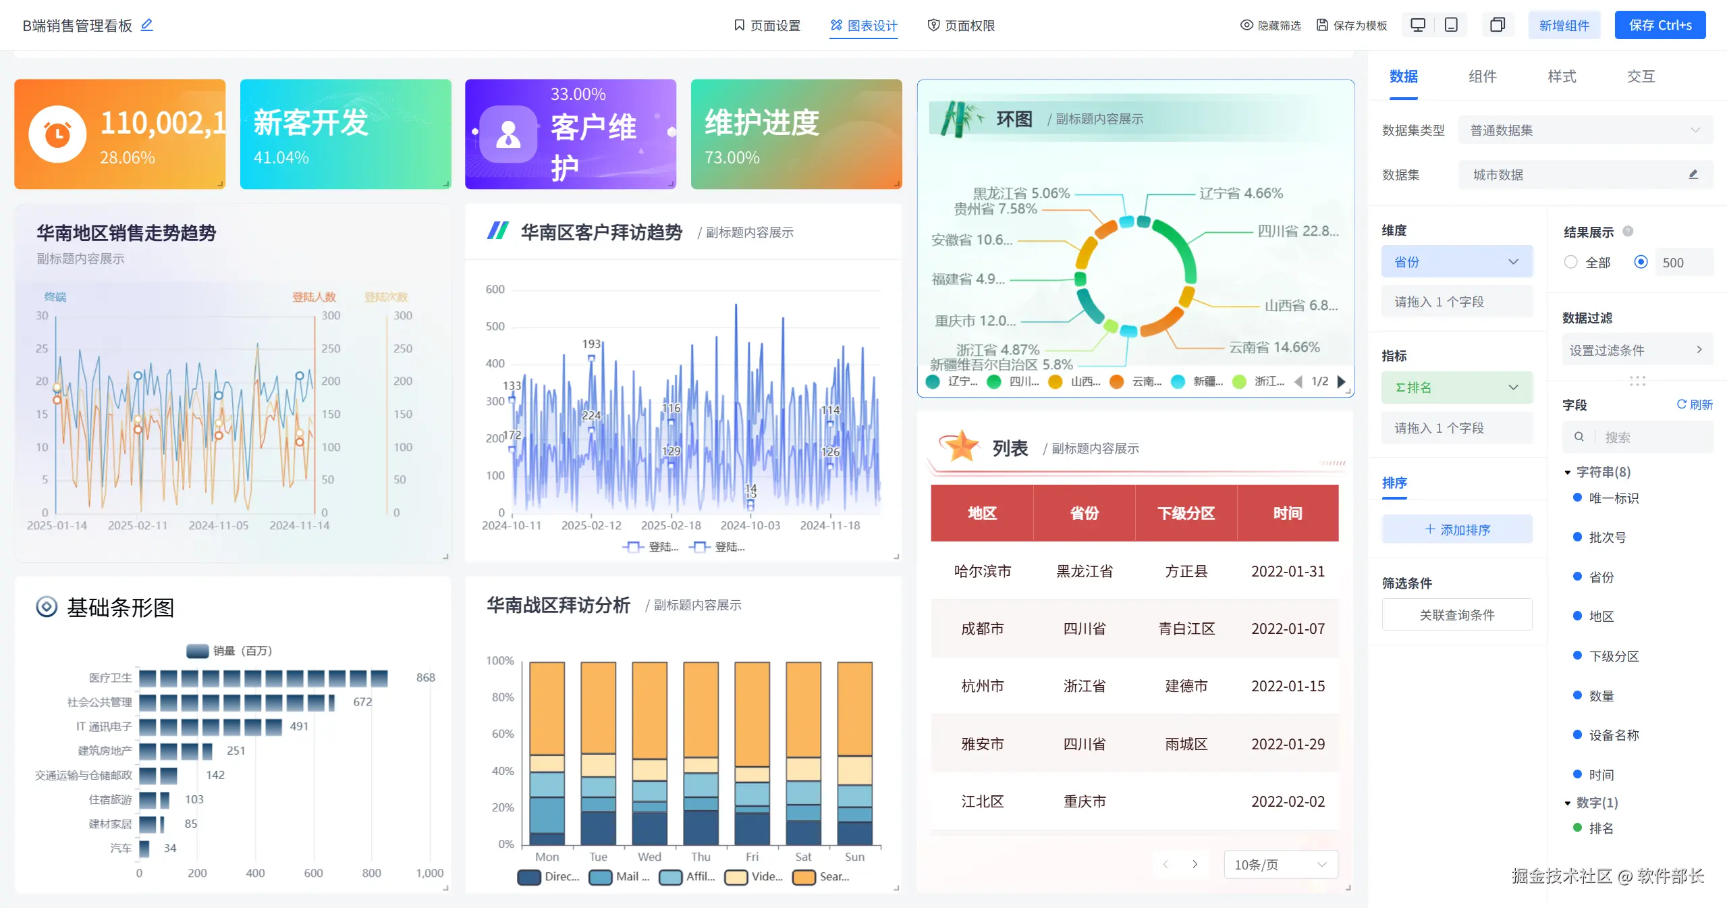Image resolution: width=1727 pixels, height=908 pixels.
Task: Click the 添加排序 button
Action: (x=1456, y=530)
